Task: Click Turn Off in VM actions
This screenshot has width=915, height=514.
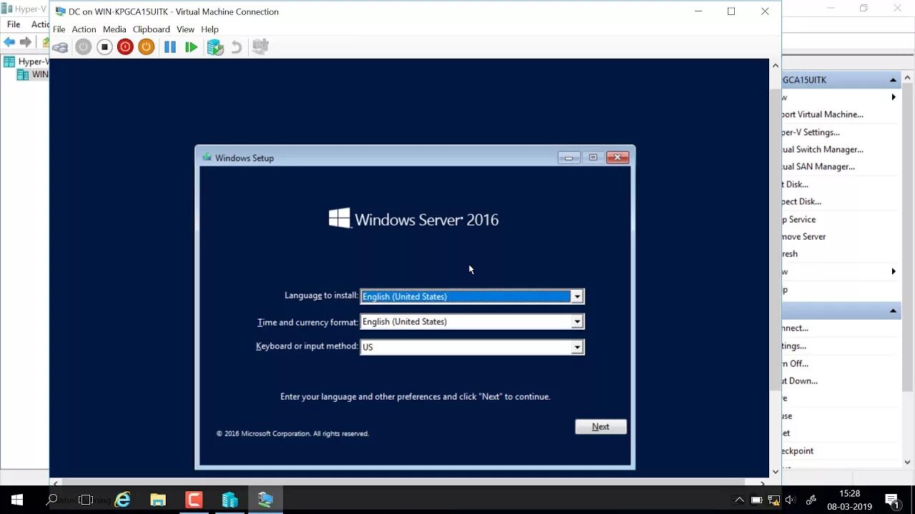Action: pyautogui.click(x=795, y=363)
